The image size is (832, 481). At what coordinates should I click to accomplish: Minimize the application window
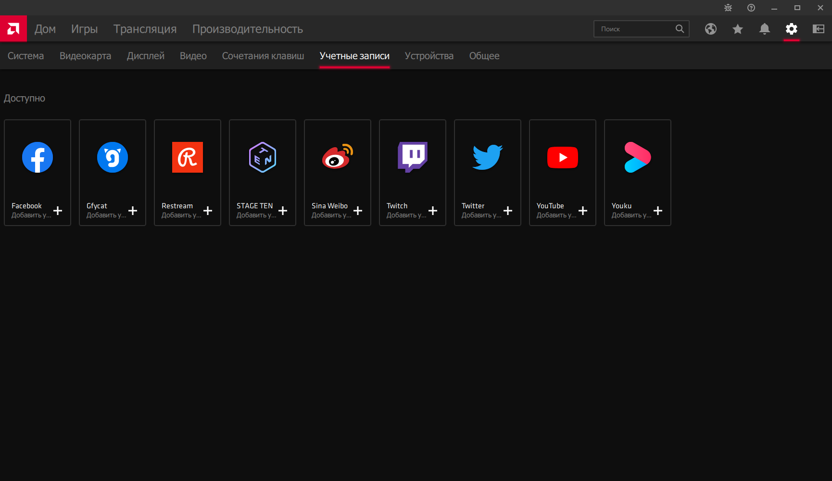(x=774, y=8)
